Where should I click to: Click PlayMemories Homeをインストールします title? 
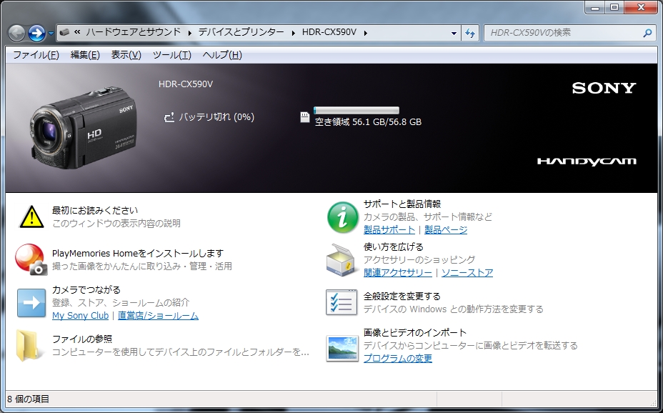(x=138, y=253)
